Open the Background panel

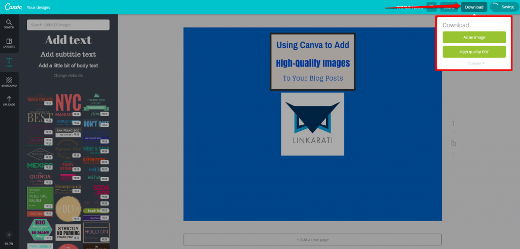pyautogui.click(x=9, y=82)
